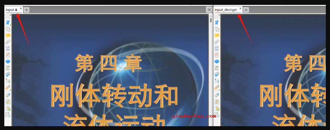Open Pages thumbnails panel in input pane
The image size is (330, 130).
tap(8, 29)
